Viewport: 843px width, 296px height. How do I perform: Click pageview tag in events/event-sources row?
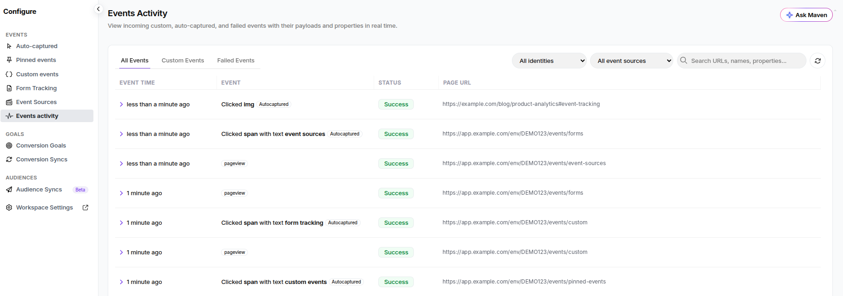(x=234, y=164)
